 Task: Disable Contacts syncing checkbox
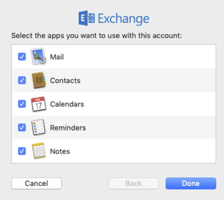[22, 80]
